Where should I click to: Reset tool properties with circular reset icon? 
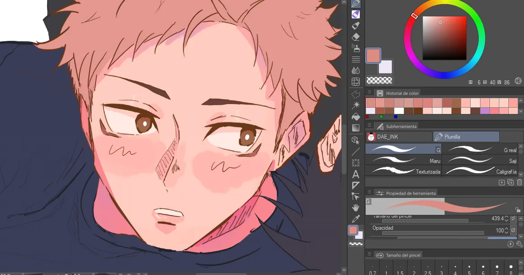tap(510, 244)
